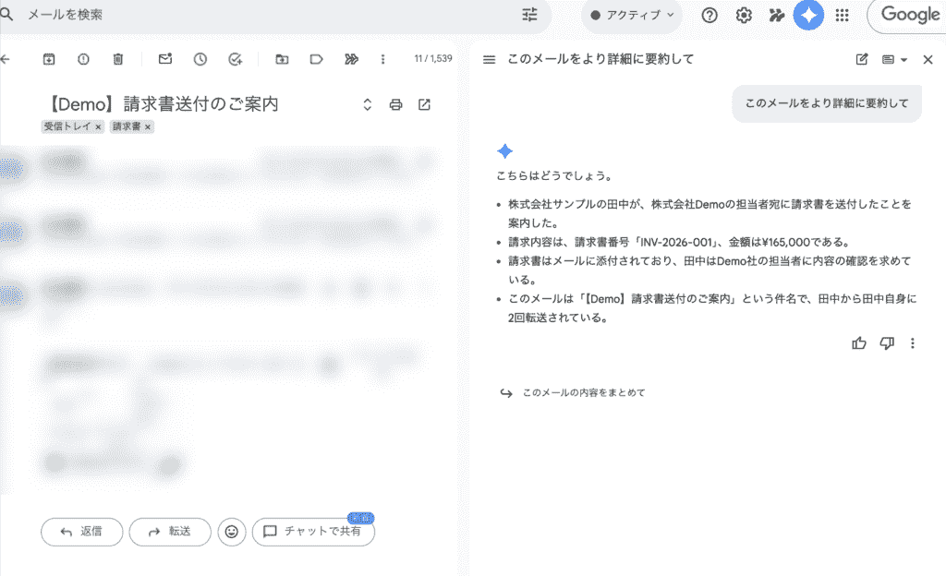Image resolution: width=946 pixels, height=576 pixels.
Task: Select suggestion このメールの内容をまとめて
Action: click(x=573, y=393)
